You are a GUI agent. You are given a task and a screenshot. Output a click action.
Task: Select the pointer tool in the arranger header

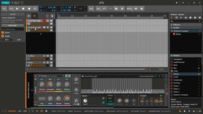pos(52,16)
